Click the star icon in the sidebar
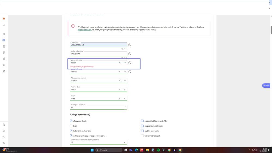Screen dimensions: 272x153 (4, 65)
